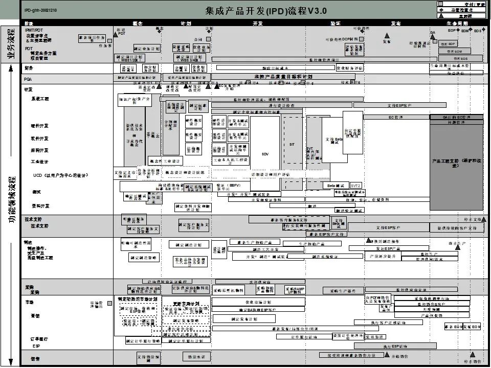Click the 制定业务计划 box
This screenshot has width=491, height=368.
coord(147,49)
